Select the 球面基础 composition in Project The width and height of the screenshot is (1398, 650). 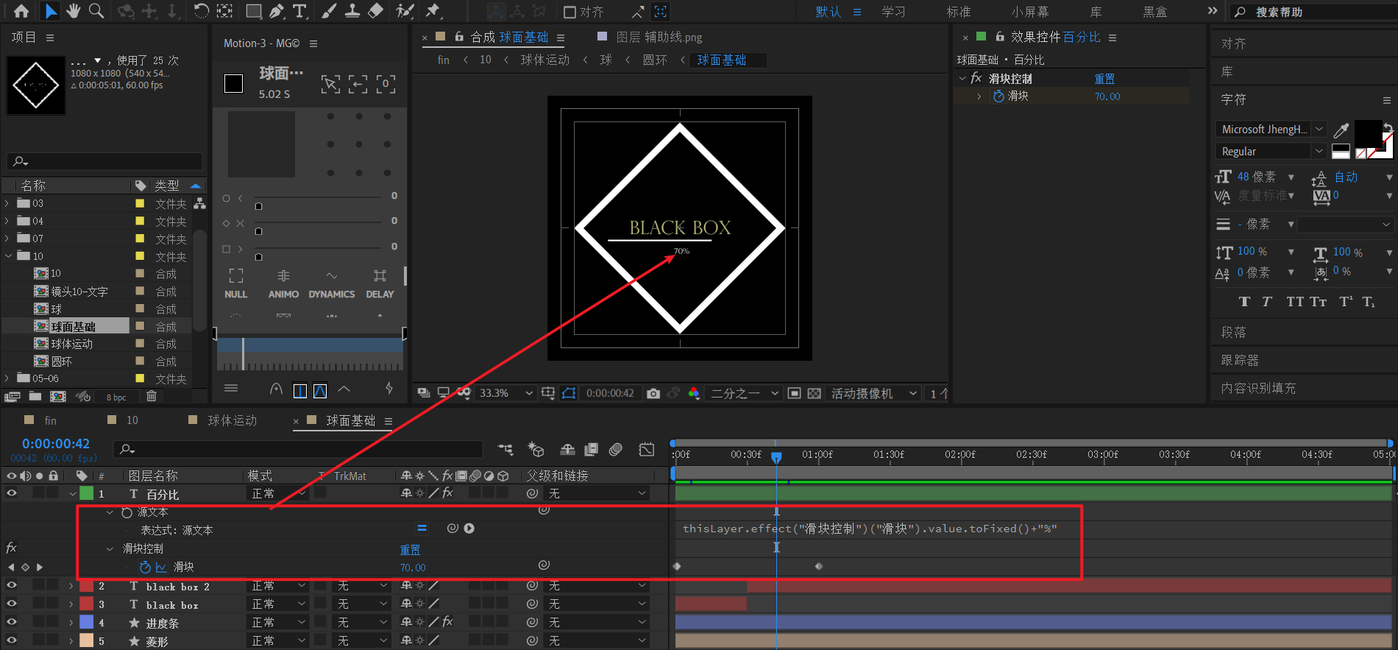coord(73,326)
